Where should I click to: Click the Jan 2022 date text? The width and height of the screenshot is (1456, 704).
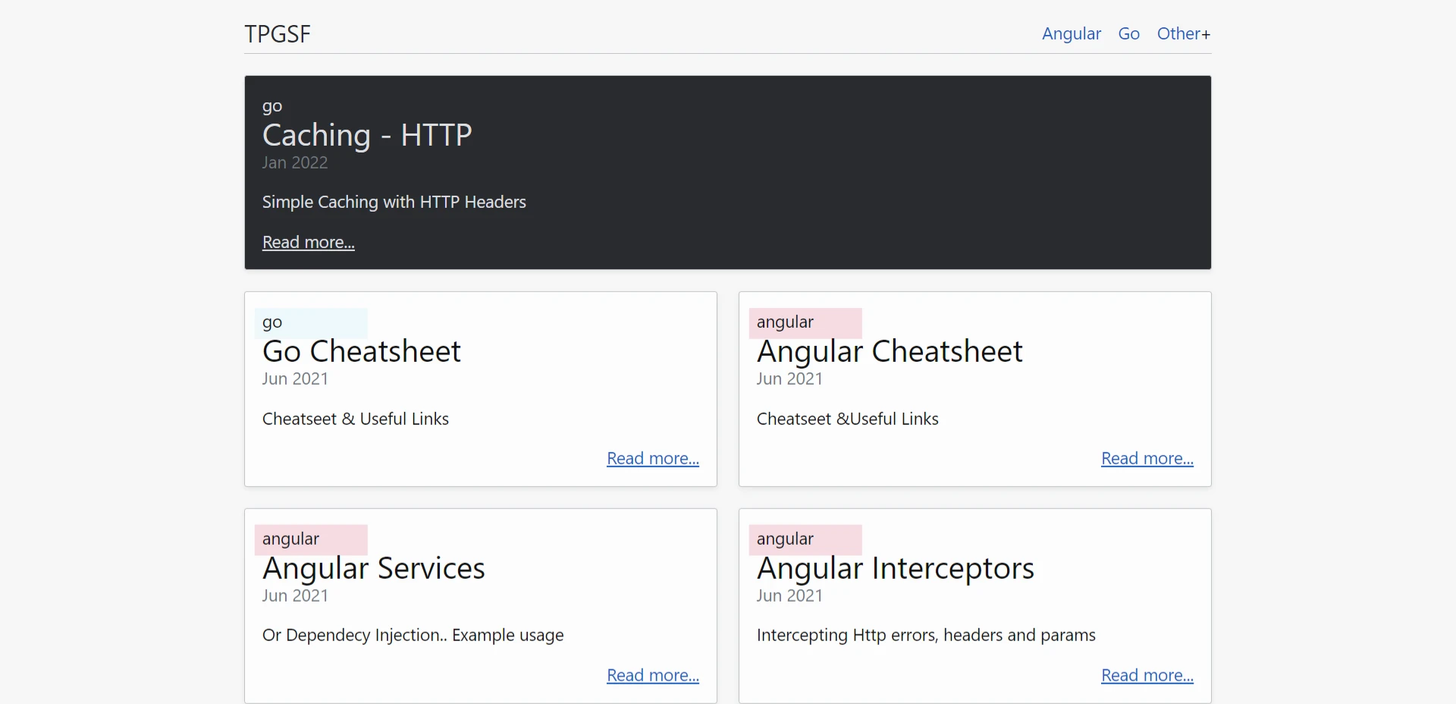(x=295, y=162)
